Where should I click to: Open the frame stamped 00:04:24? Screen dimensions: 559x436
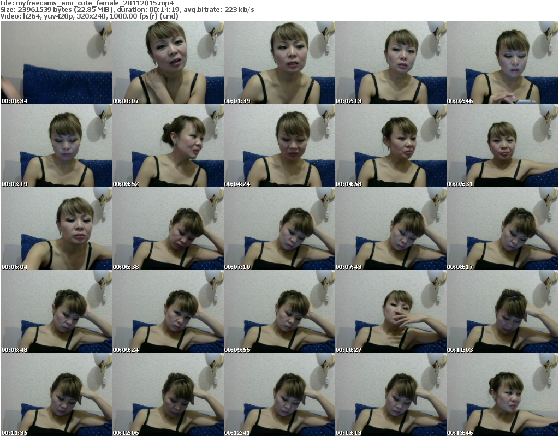[x=279, y=146]
